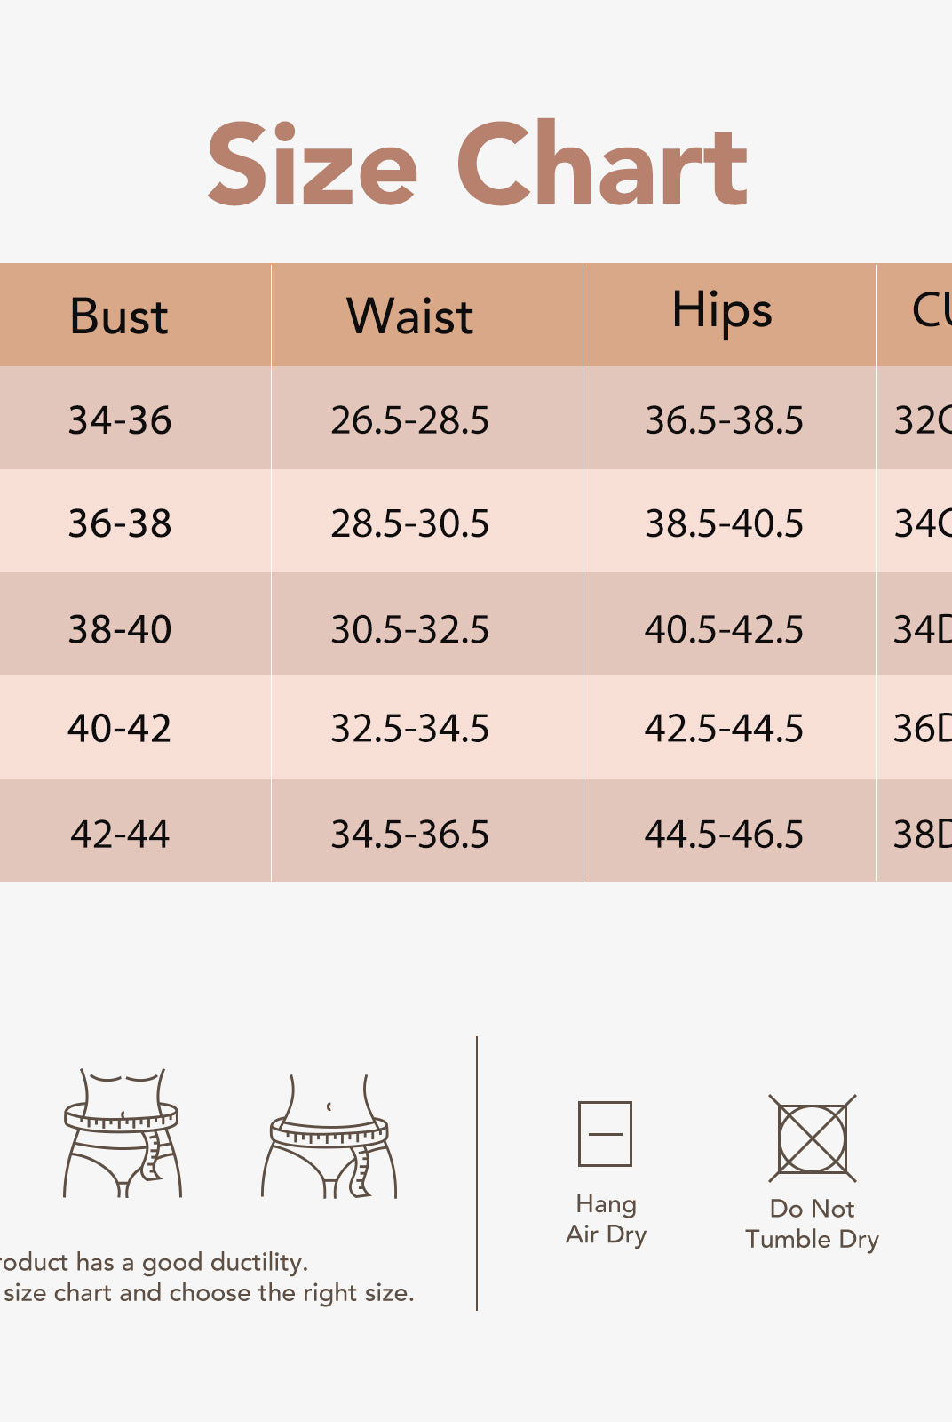Screen dimensions: 952x1422
Task: Click the 30.5-32.5 waist cell
Action: click(x=410, y=629)
